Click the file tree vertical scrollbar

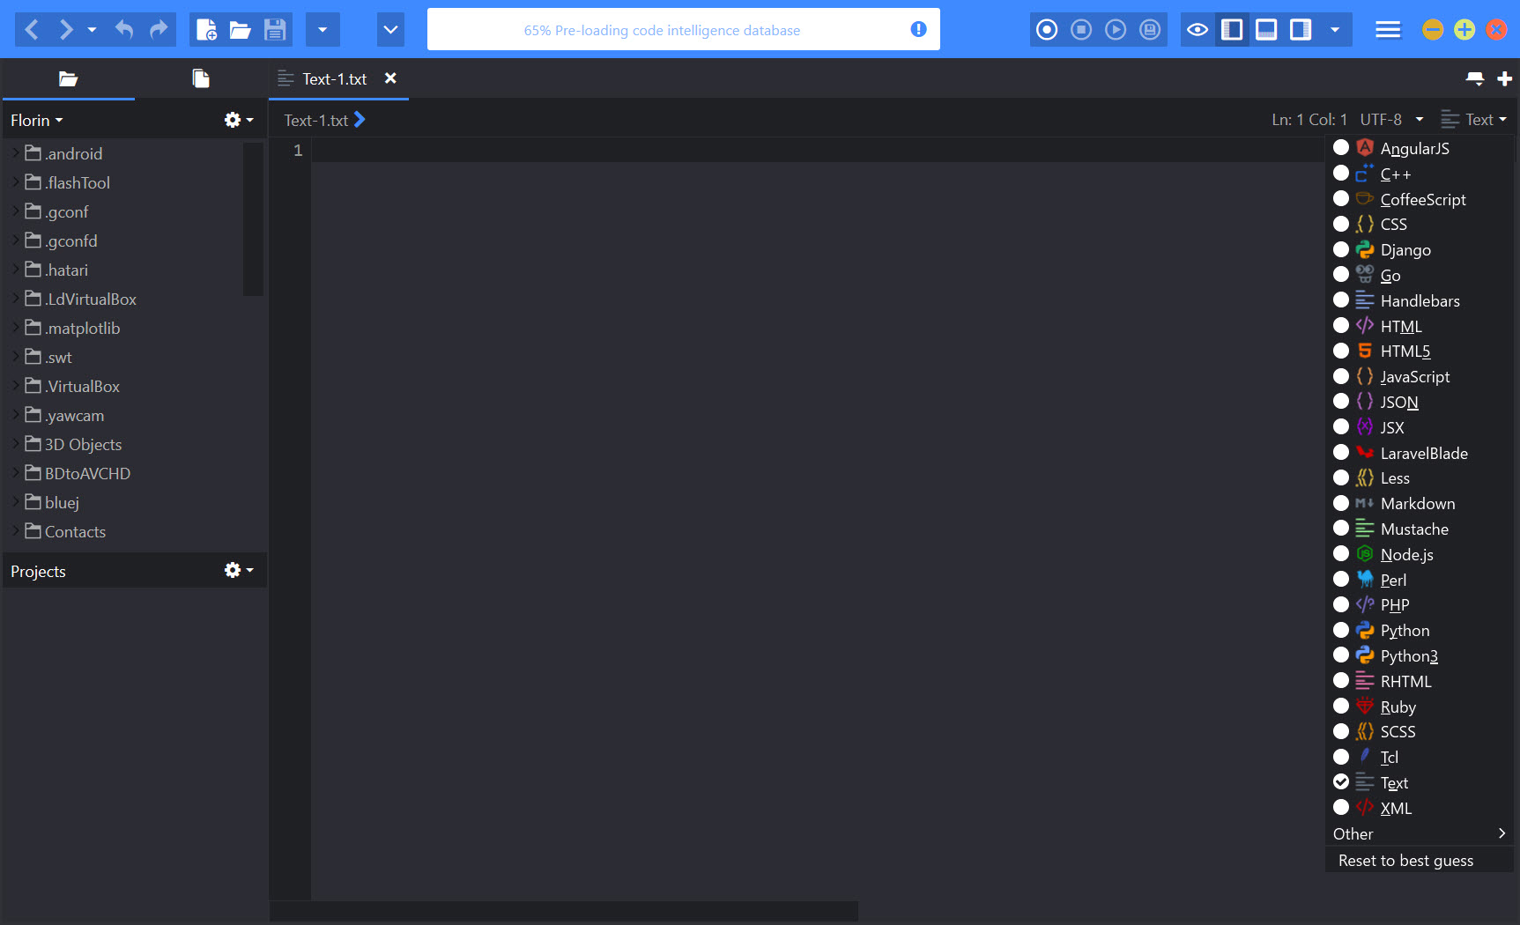[x=253, y=218]
